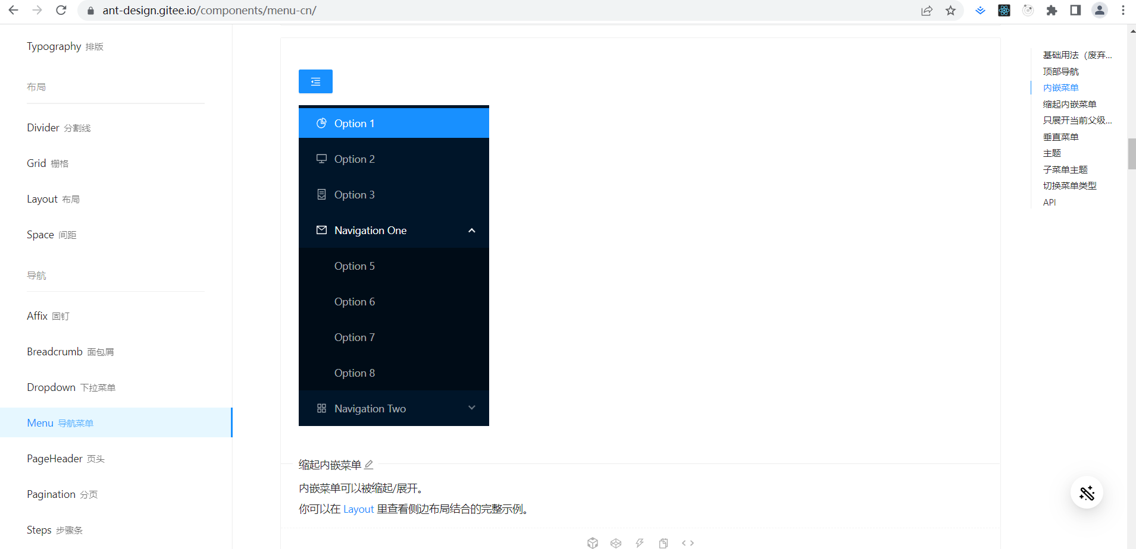Screen dimensions: 1136x549
Task: Open the Breadcrumb 面包屑 page
Action: pyautogui.click(x=70, y=351)
